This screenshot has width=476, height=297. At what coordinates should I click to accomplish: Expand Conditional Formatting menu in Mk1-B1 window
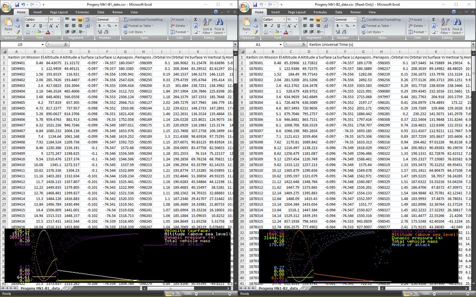(x=144, y=19)
